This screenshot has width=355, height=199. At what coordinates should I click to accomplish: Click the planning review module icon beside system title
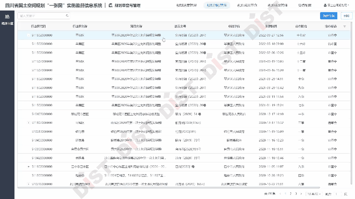point(110,5)
